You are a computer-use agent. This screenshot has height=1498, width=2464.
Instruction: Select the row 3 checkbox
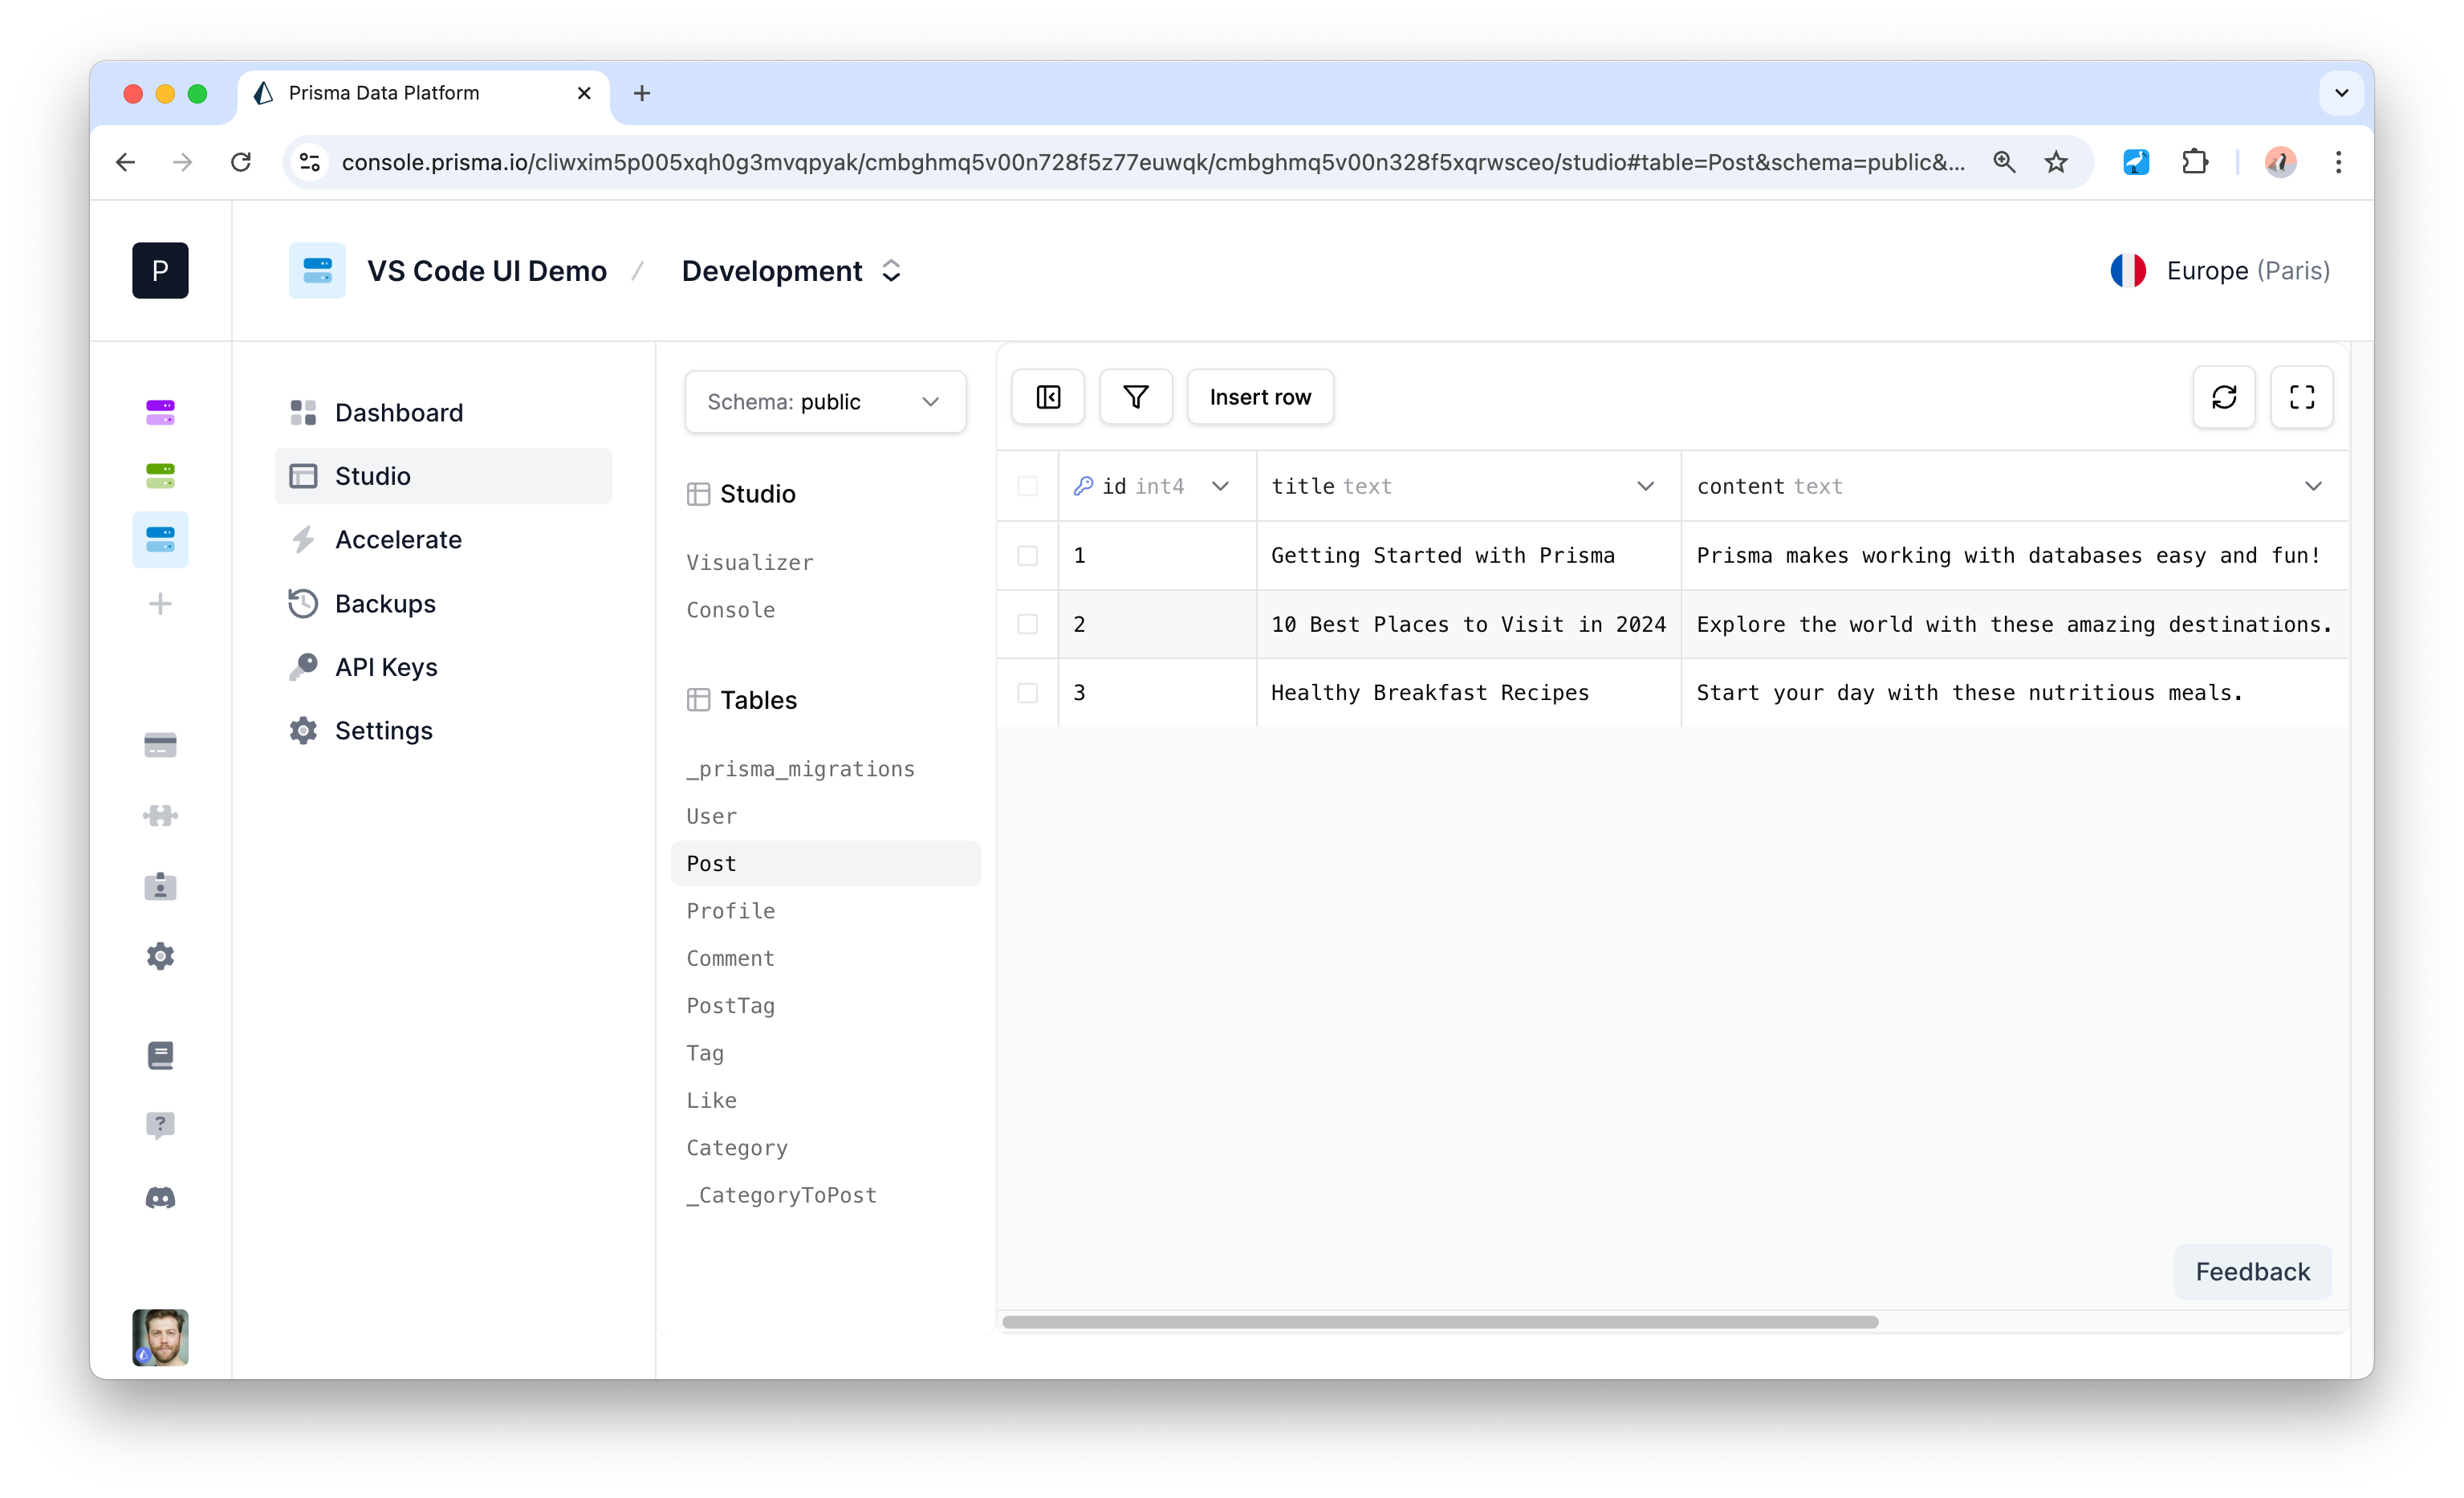1027,692
